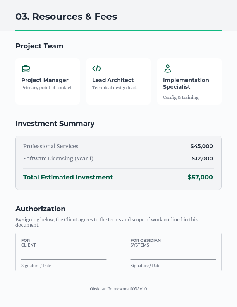Click the FOR CLIENT label
The height and width of the screenshot is (307, 237).
(x=28, y=243)
